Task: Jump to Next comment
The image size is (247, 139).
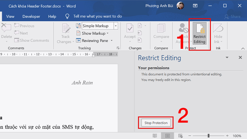Action: coord(21,33)
